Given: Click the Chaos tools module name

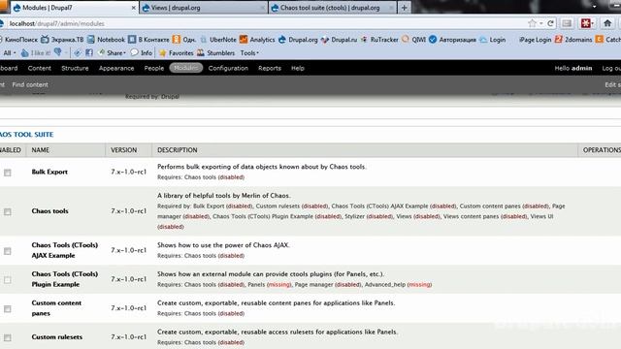Looking at the screenshot, I should coord(49,211).
